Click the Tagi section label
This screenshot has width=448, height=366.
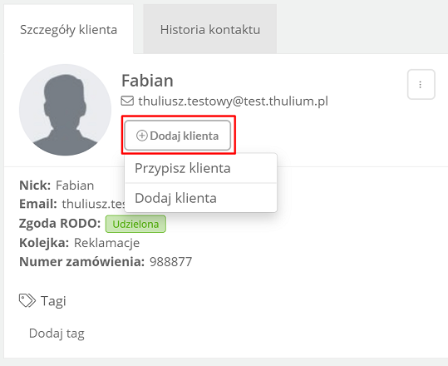click(53, 301)
